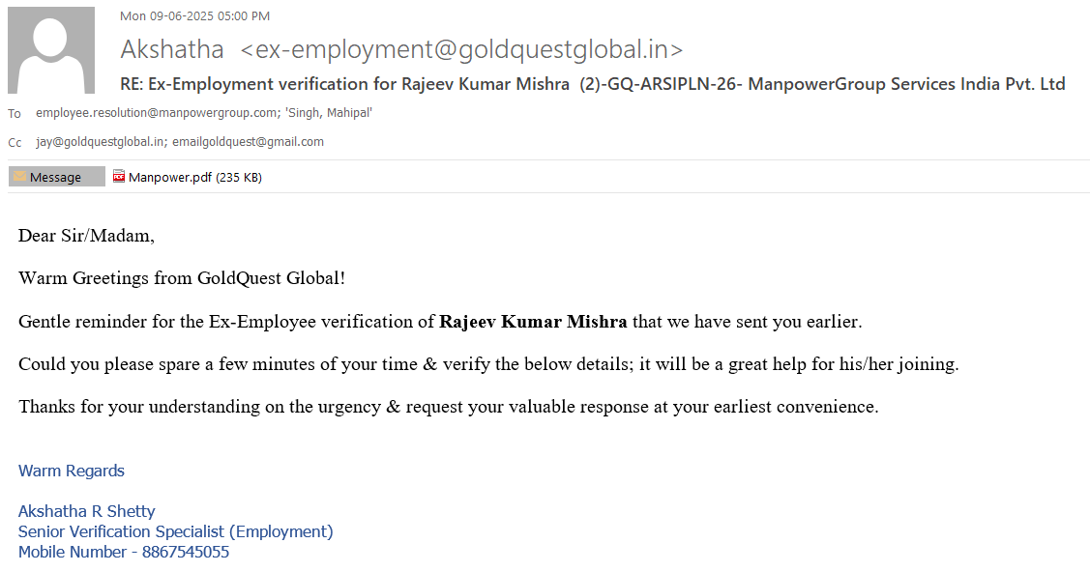Click the received date and time stamp
Viewport: 1090px width, 572px height.
click(x=194, y=15)
